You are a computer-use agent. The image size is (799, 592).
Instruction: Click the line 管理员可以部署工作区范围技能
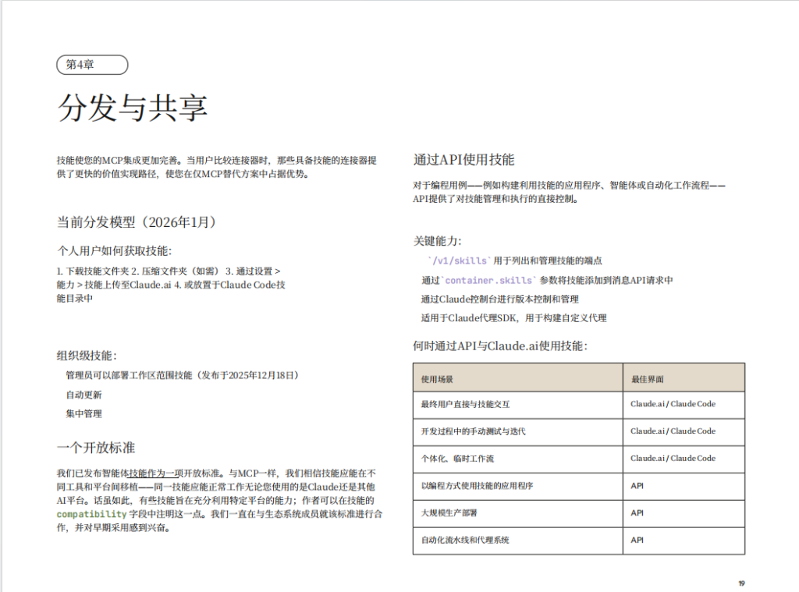pyautogui.click(x=182, y=375)
